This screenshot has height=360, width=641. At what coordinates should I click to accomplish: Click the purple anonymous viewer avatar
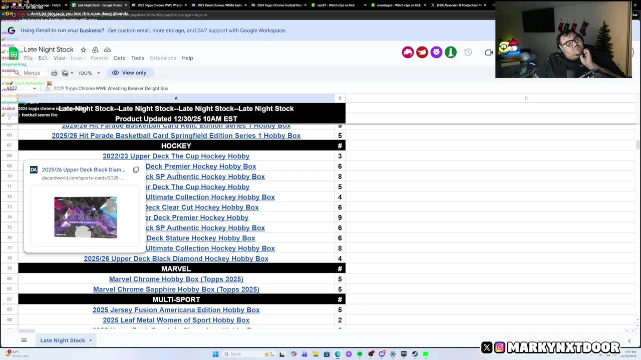click(x=436, y=52)
